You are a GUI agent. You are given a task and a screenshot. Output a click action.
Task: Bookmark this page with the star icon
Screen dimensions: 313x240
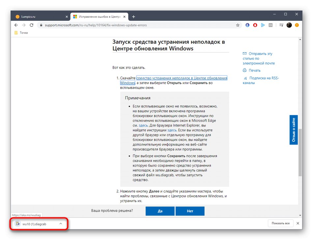coord(238,25)
